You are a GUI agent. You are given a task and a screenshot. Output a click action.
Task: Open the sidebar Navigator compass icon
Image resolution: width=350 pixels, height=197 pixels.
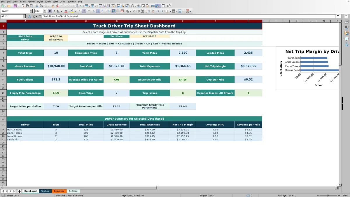tap(346, 39)
